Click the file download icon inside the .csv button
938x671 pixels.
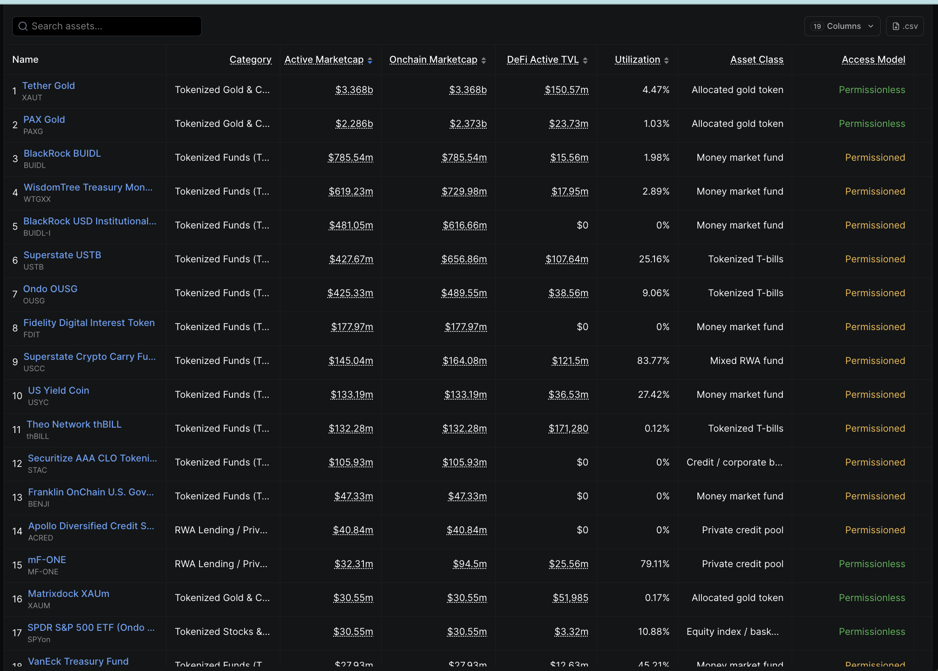[895, 26]
